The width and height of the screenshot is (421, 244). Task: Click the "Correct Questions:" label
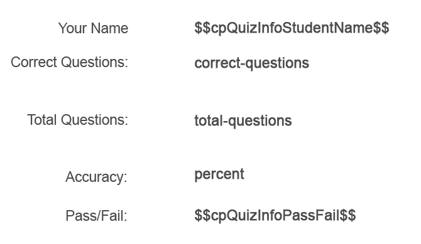coord(70,62)
